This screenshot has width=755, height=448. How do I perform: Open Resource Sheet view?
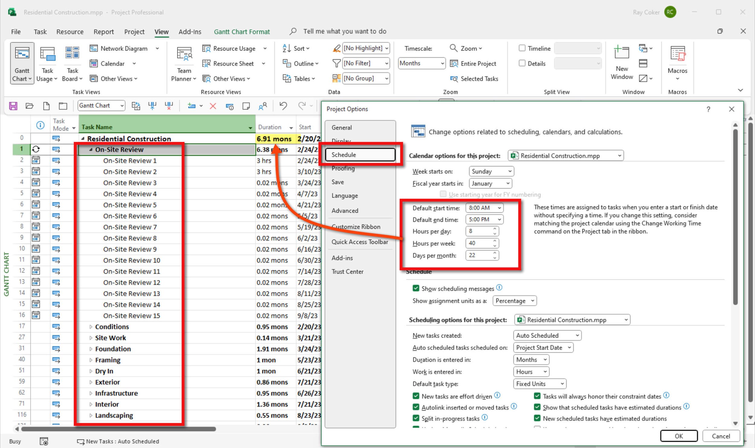click(x=233, y=63)
